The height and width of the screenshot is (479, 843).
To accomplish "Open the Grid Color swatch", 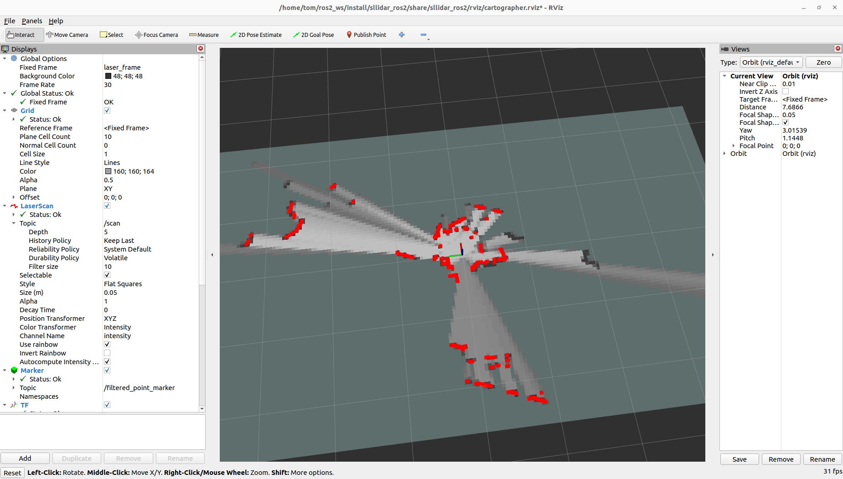I will pos(109,171).
